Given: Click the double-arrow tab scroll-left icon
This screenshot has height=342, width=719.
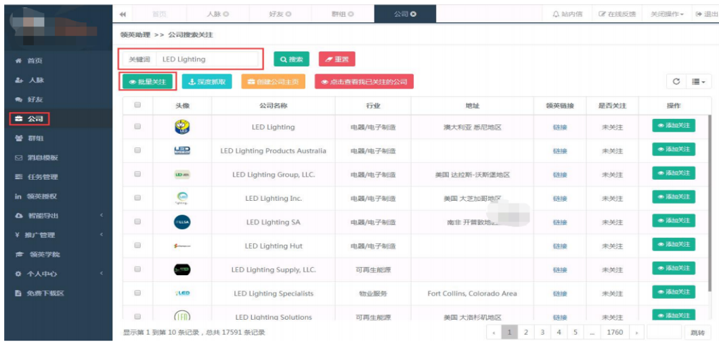Looking at the screenshot, I should point(123,14).
